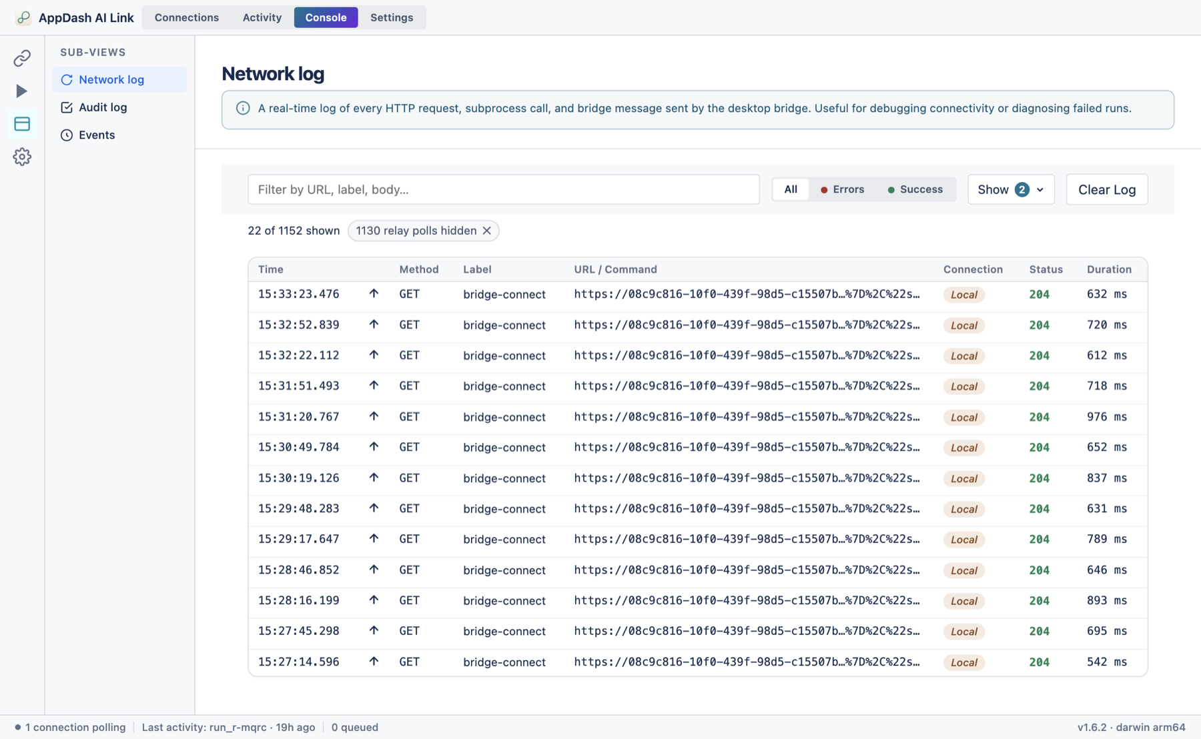The image size is (1201, 739).
Task: Open the Network log sub-view
Action: coord(119,79)
